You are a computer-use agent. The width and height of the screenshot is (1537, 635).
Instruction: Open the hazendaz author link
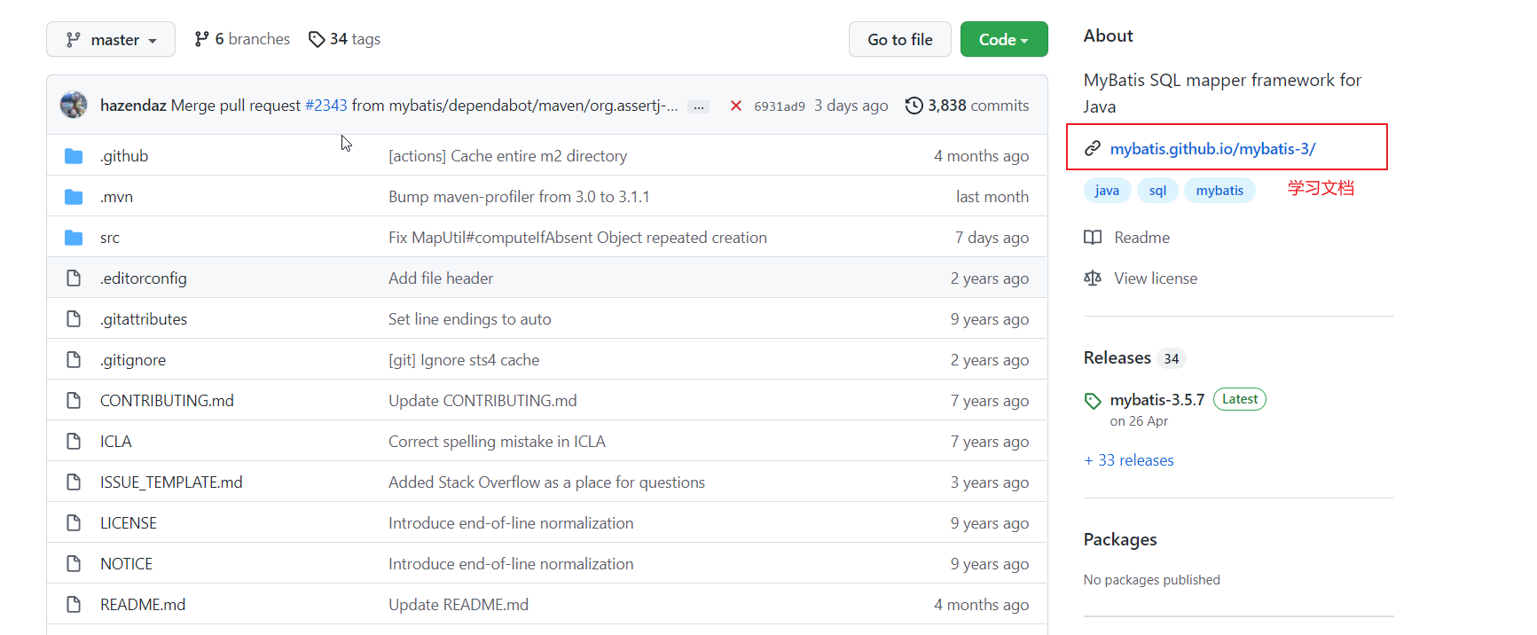point(133,106)
